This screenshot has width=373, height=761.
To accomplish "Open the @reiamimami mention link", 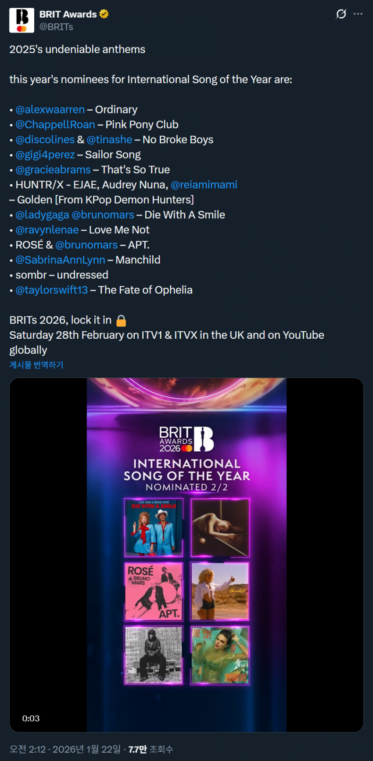I will pyautogui.click(x=204, y=185).
